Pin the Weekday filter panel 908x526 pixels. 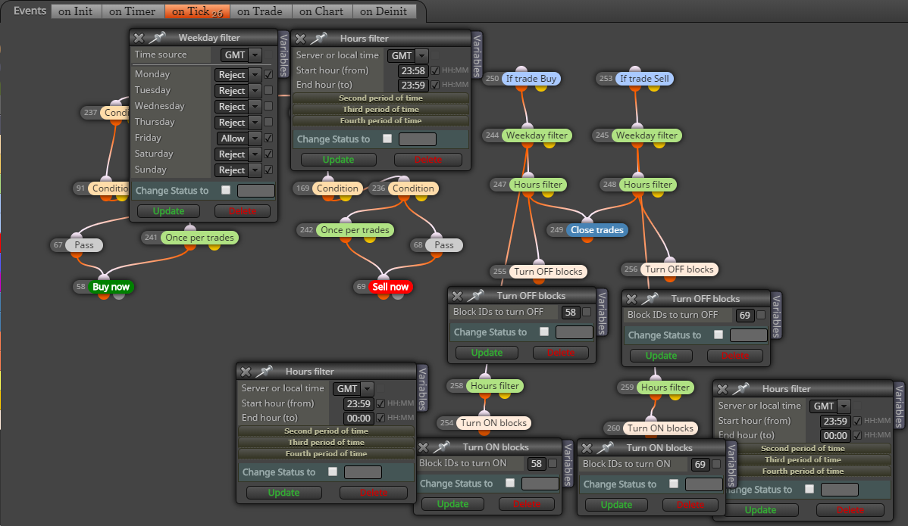click(157, 38)
